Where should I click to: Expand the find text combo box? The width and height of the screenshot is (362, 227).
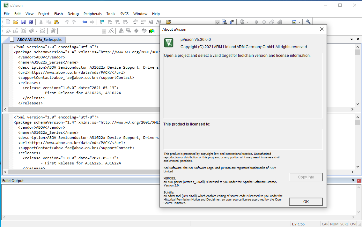click(x=217, y=22)
